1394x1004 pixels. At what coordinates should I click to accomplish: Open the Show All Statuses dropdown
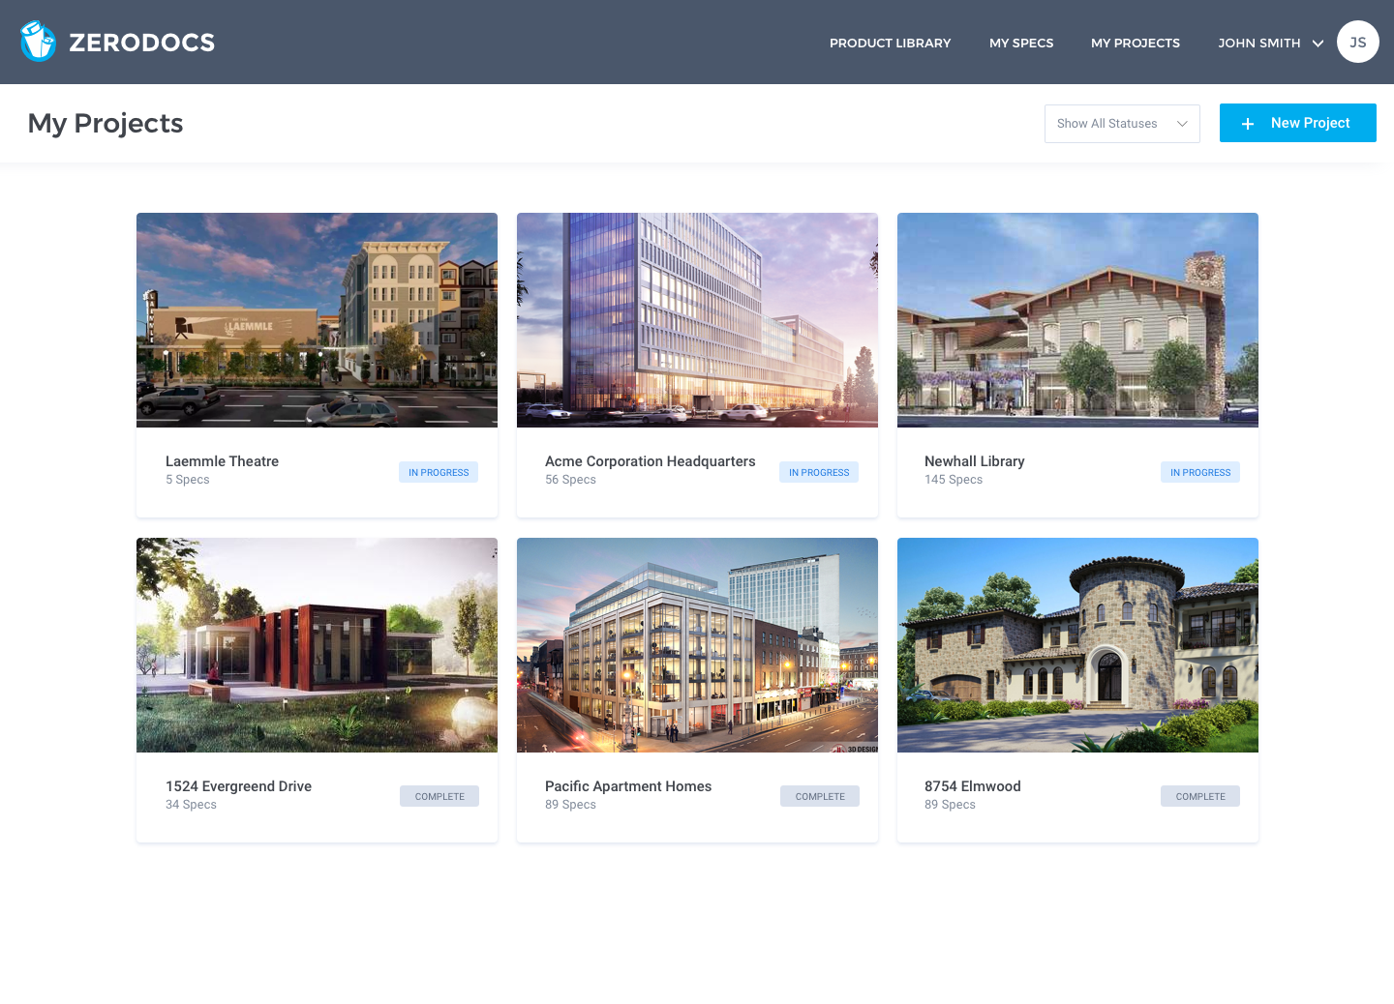coord(1122,124)
